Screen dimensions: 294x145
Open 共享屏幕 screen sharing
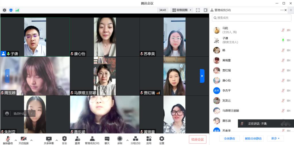(49, 140)
